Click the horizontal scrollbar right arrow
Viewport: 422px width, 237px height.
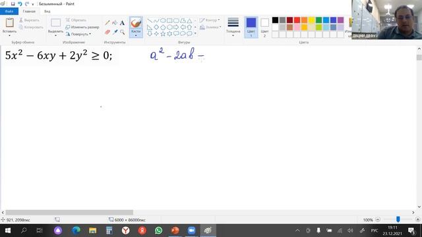[413, 212]
